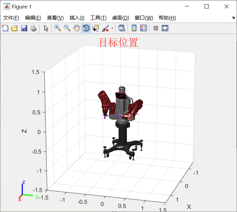Screen dimensions: 237x212
Task: Toggle the Rotate 3D tool
Action: point(86,28)
